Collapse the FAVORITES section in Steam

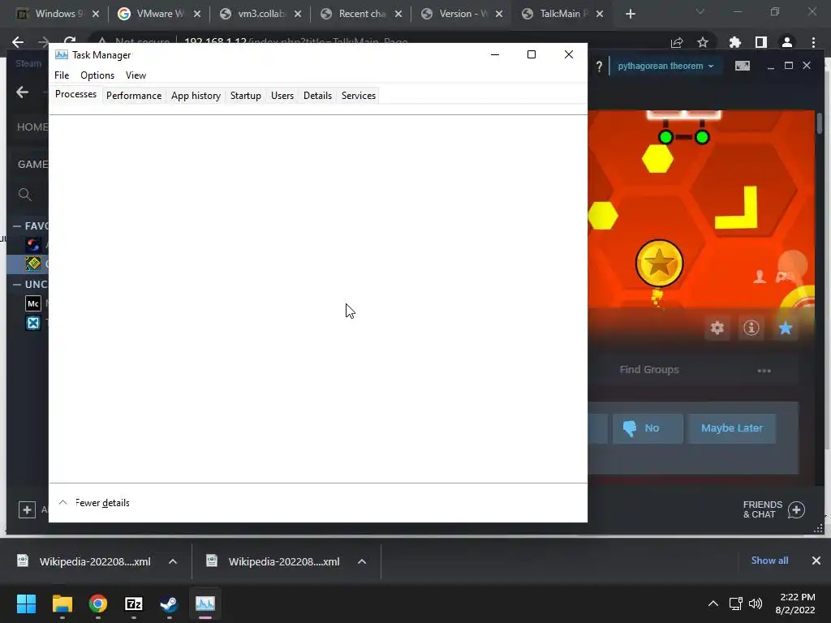pyautogui.click(x=17, y=226)
